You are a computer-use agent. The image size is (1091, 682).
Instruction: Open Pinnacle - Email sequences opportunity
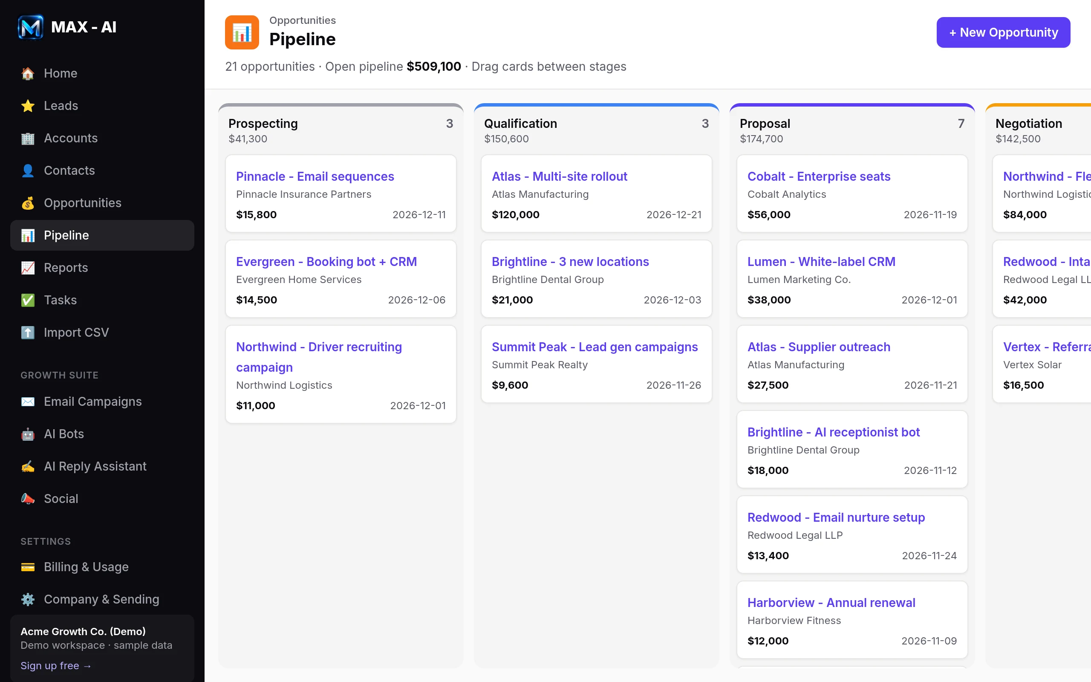(x=315, y=176)
